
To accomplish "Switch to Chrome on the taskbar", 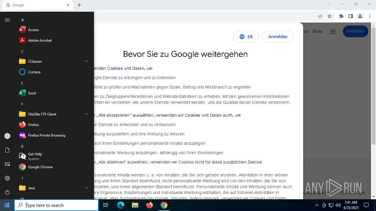I will tap(164, 205).
